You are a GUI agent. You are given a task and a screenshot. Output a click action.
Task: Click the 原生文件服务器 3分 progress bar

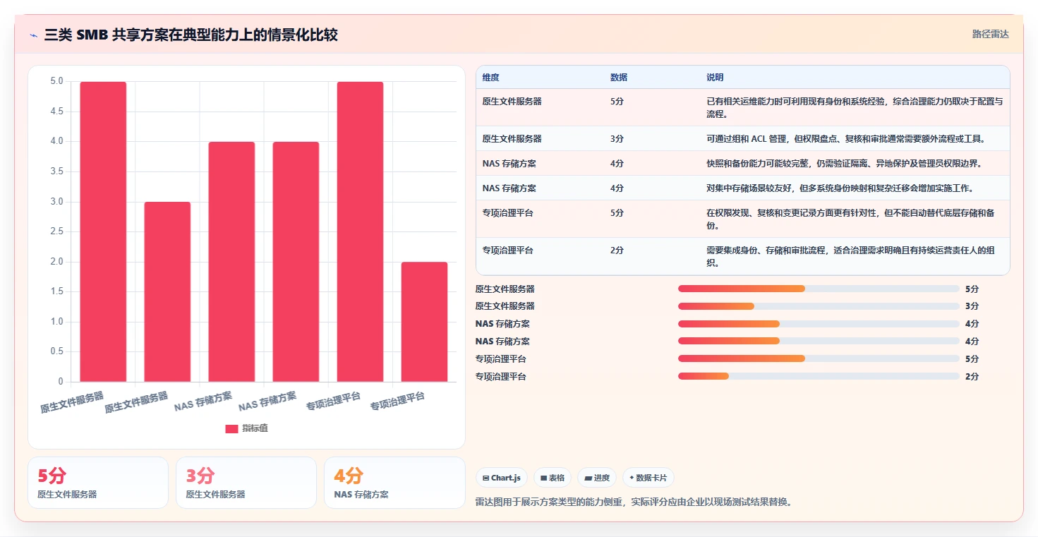(819, 306)
